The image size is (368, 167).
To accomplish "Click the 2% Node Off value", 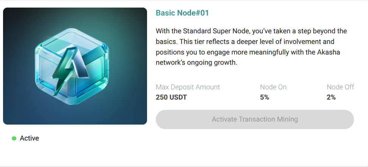I will [331, 97].
